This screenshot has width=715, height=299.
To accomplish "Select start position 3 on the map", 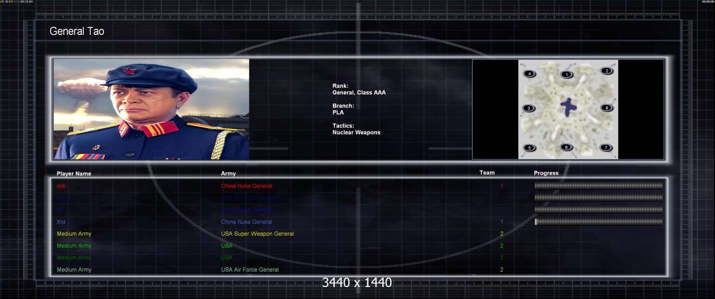I will coord(528,108).
